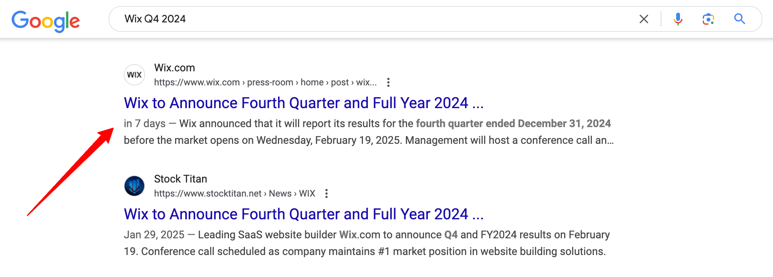This screenshot has height=277, width=773.
Task: Click the press-room breadcrumb in the Wix URL
Action: click(x=270, y=82)
